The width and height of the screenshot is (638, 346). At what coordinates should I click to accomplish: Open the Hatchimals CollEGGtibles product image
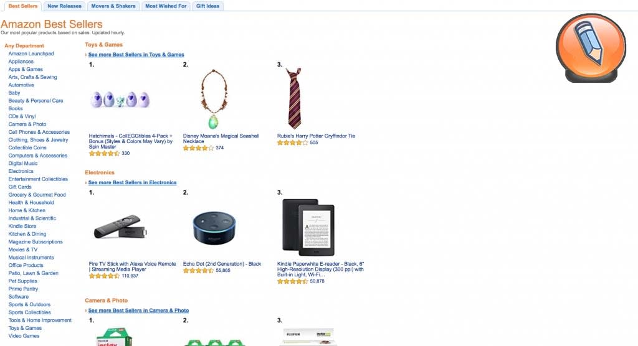click(120, 100)
